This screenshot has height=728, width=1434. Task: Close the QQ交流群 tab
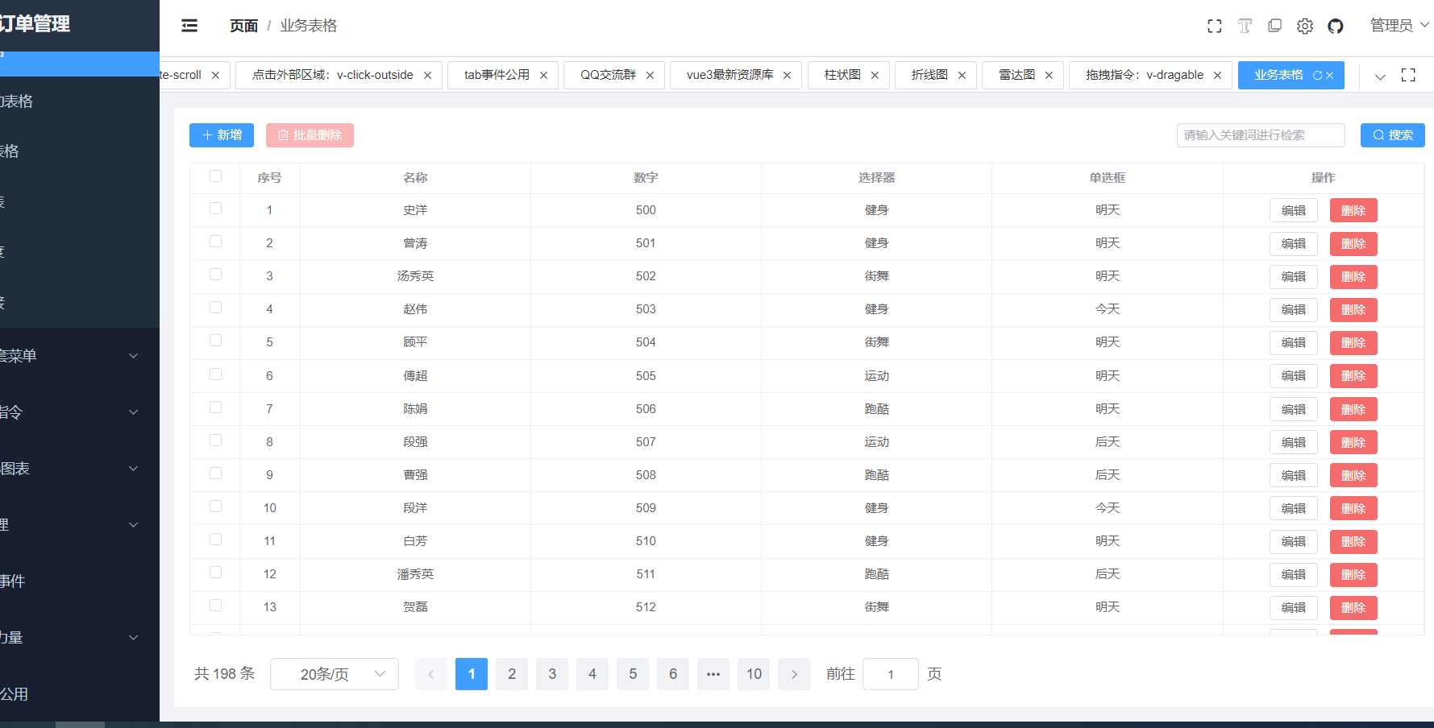point(650,75)
